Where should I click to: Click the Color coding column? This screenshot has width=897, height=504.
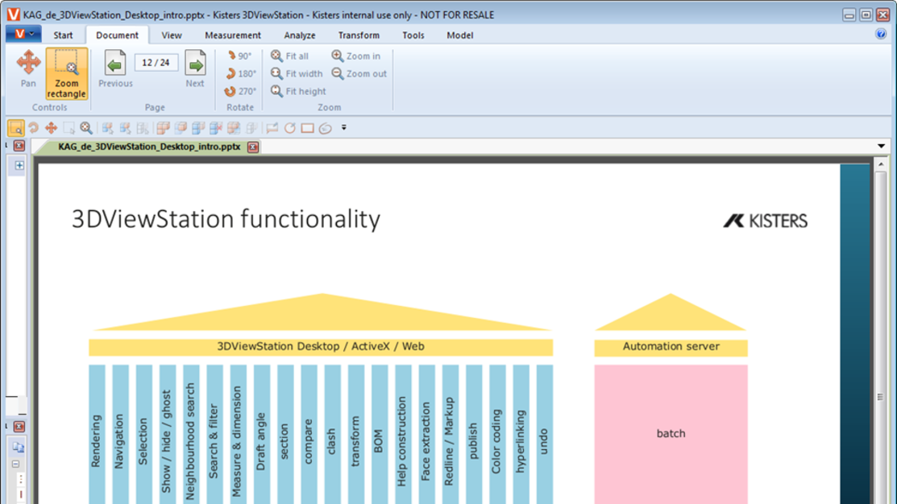pos(496,434)
